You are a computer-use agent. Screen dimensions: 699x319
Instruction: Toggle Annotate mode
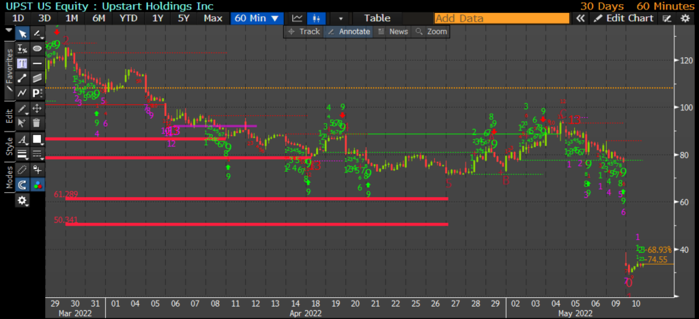(x=349, y=31)
